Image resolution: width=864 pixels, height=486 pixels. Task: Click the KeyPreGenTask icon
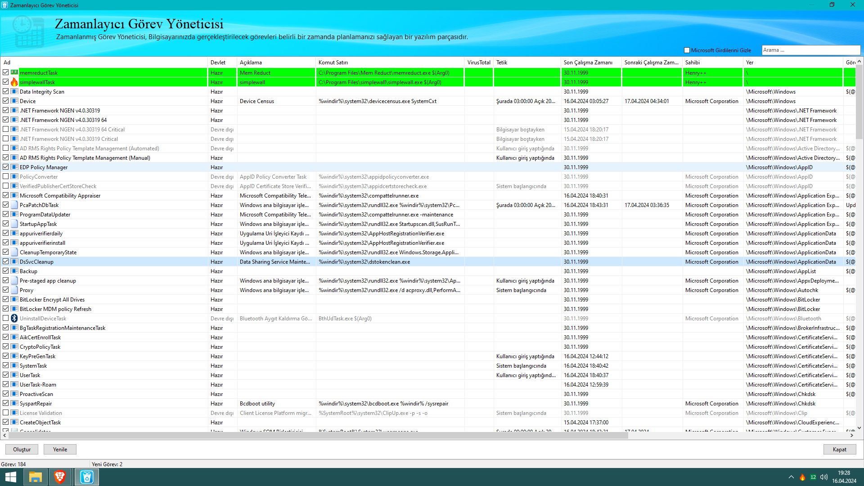(14, 356)
